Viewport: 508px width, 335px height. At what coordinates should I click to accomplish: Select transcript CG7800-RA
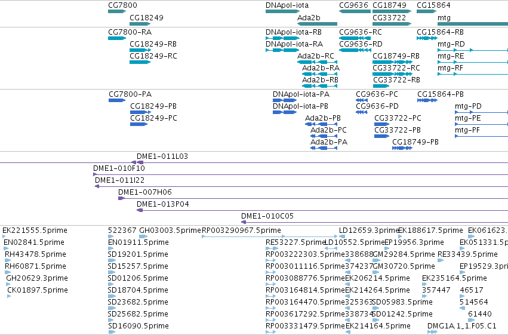pyautogui.click(x=117, y=38)
